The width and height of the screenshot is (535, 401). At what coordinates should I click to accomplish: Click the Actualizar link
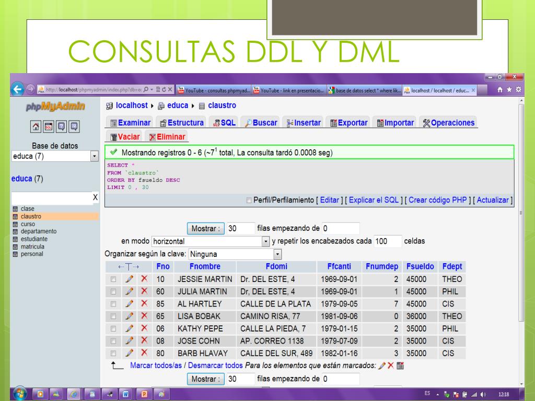(492, 200)
